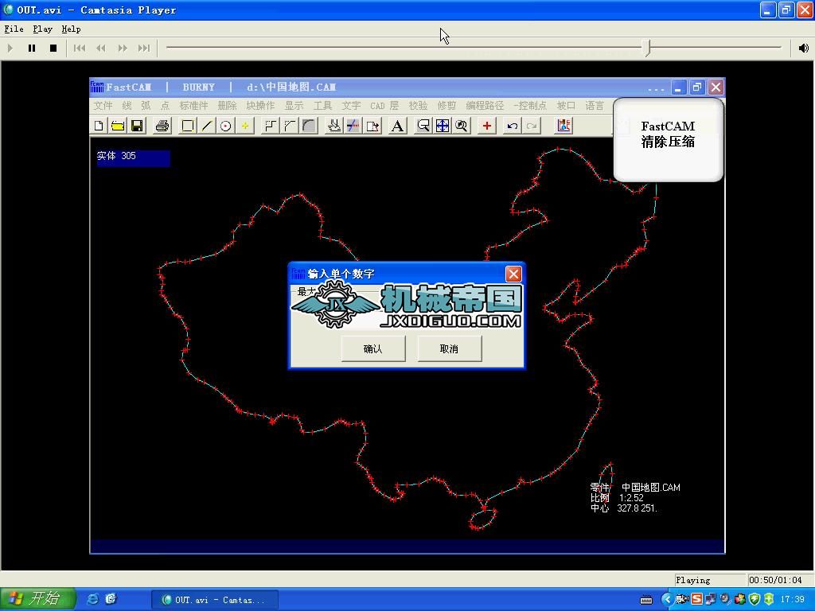Stop the video playback
The width and height of the screenshot is (815, 611).
(x=53, y=48)
